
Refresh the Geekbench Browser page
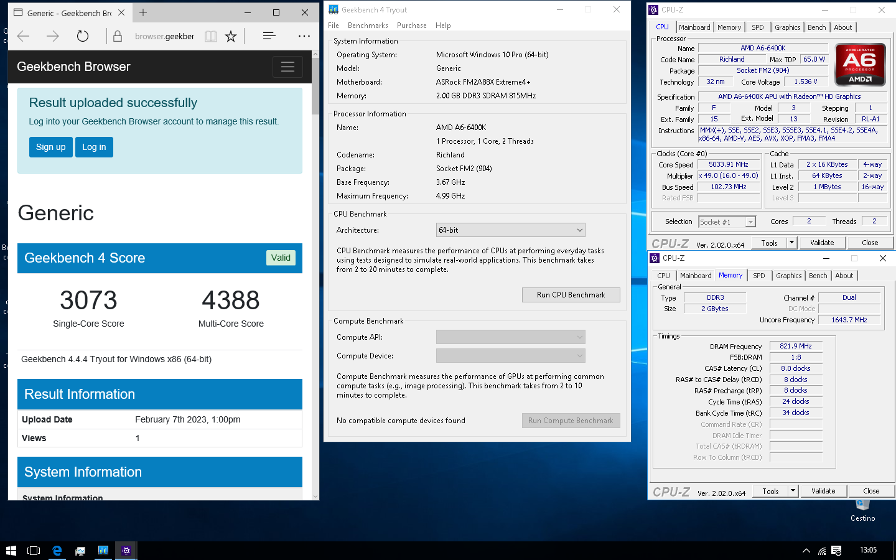click(x=83, y=36)
